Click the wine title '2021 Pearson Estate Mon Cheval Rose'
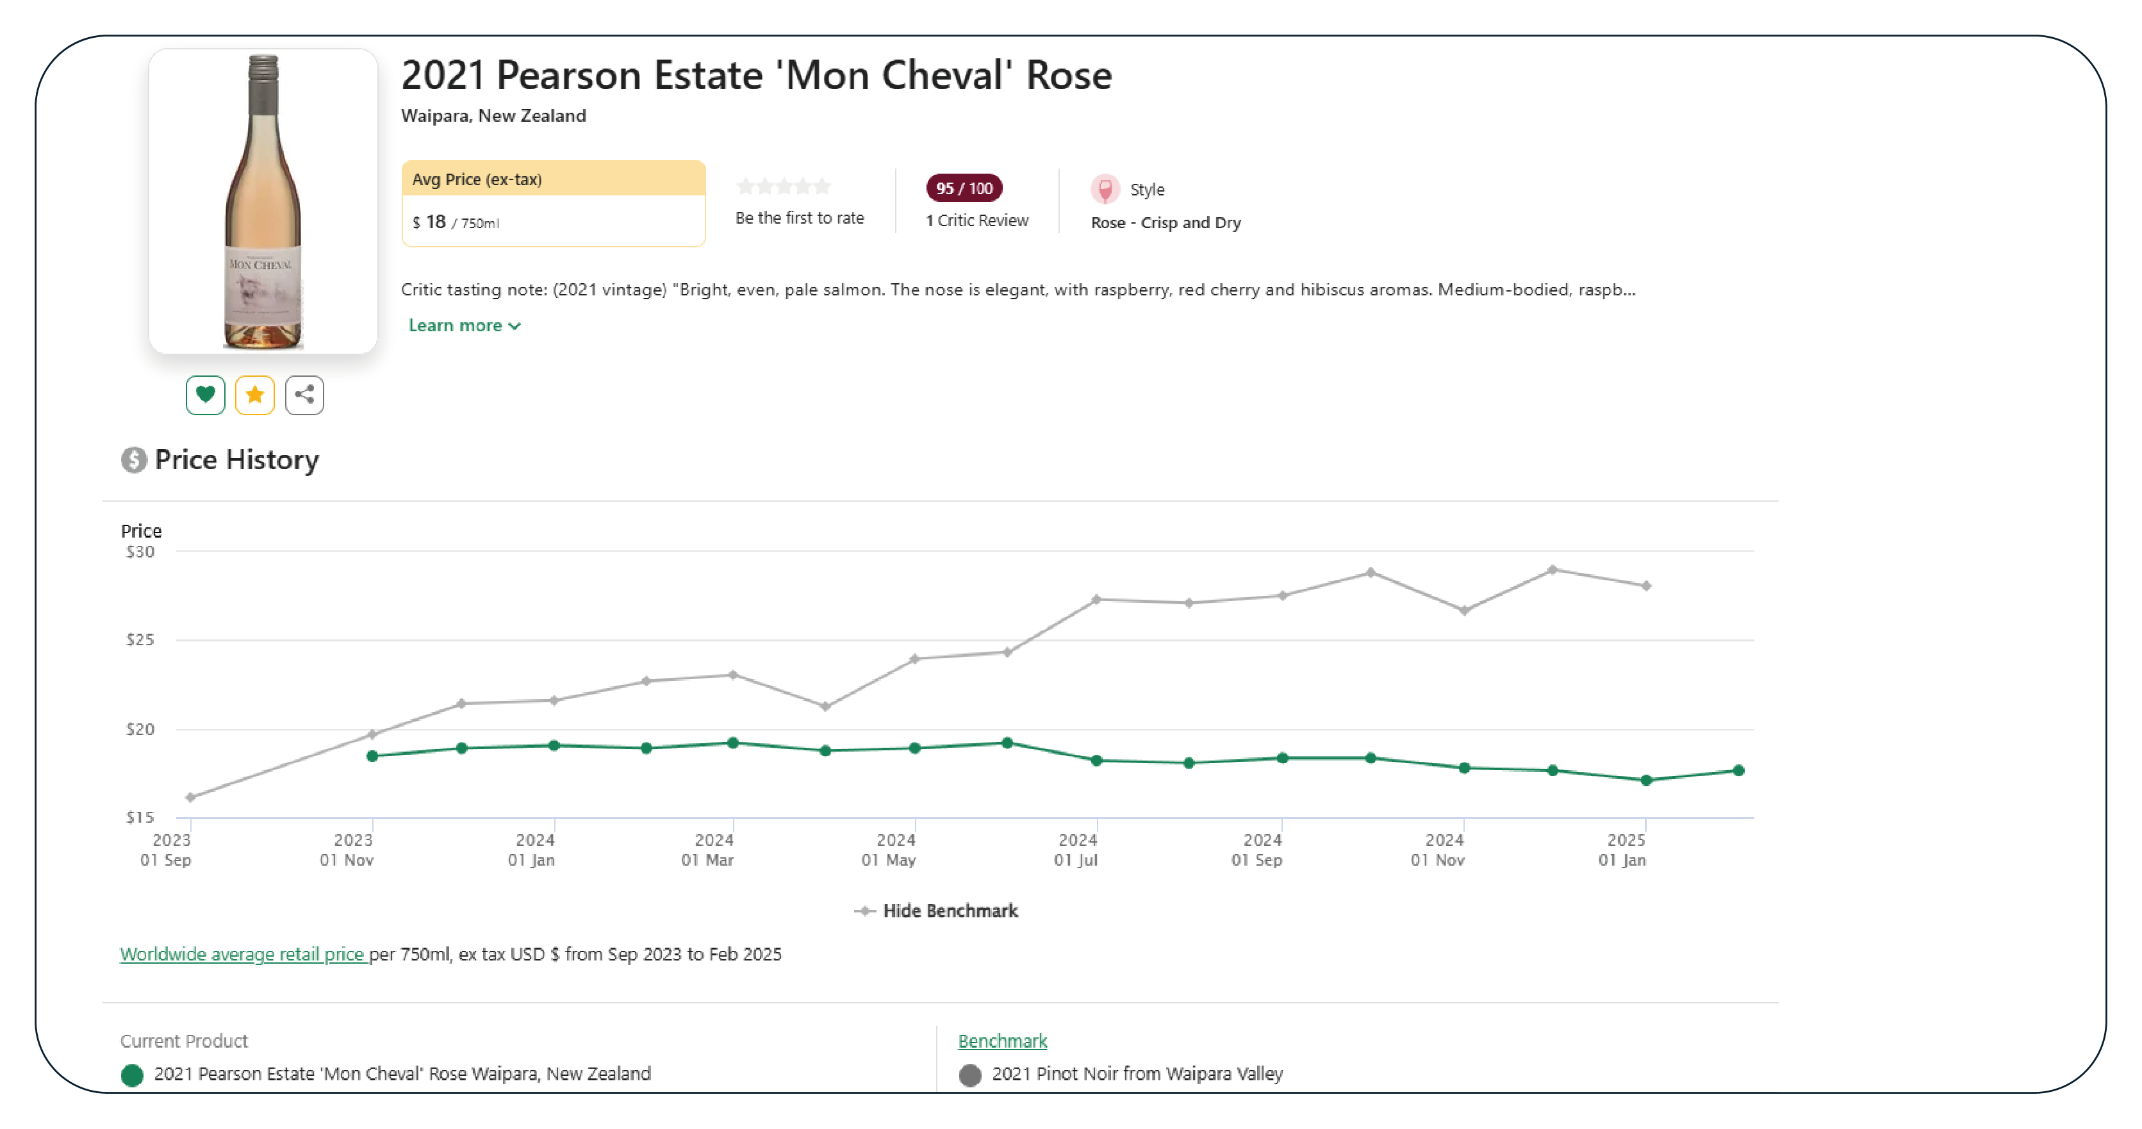The image size is (2142, 1129). tap(756, 75)
